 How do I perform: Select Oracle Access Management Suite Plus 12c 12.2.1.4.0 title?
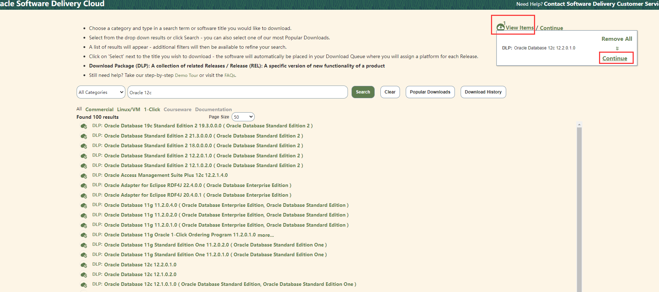click(166, 175)
